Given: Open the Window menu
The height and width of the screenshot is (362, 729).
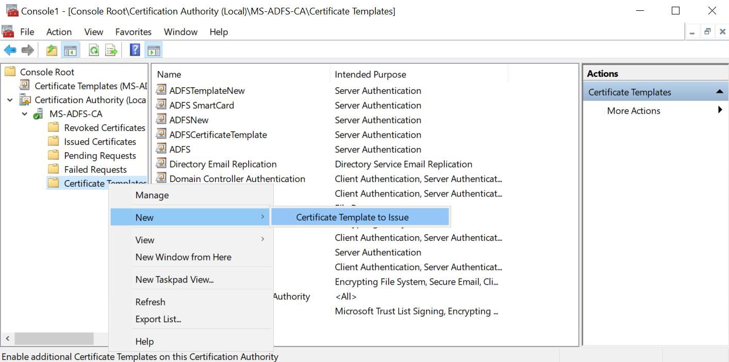Looking at the screenshot, I should tap(180, 32).
